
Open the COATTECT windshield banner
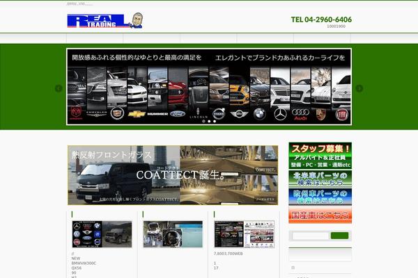click(x=173, y=175)
